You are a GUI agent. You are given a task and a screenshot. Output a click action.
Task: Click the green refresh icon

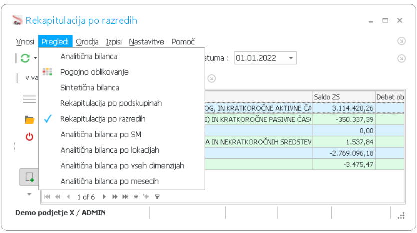[x=25, y=58]
